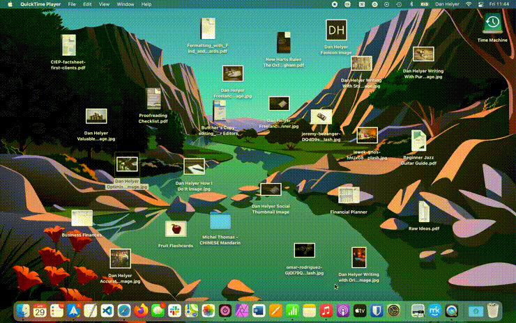
Task: Select Dan Helyer Writing with Ori image
Action: (x=358, y=258)
